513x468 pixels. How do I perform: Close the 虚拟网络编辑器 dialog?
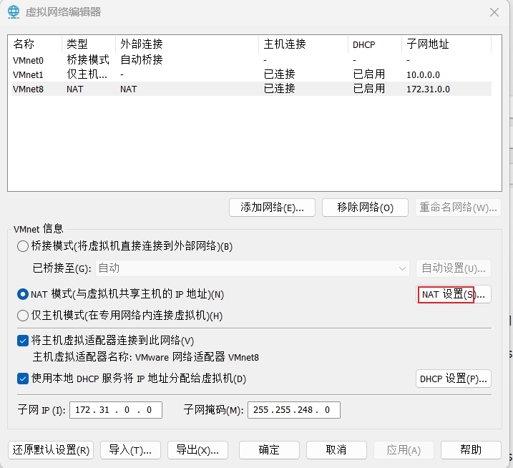494,12
